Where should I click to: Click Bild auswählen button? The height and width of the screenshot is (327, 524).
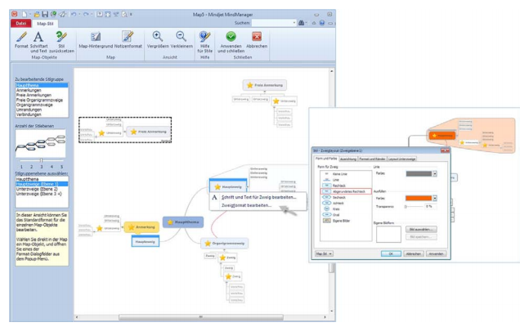tap(421, 230)
